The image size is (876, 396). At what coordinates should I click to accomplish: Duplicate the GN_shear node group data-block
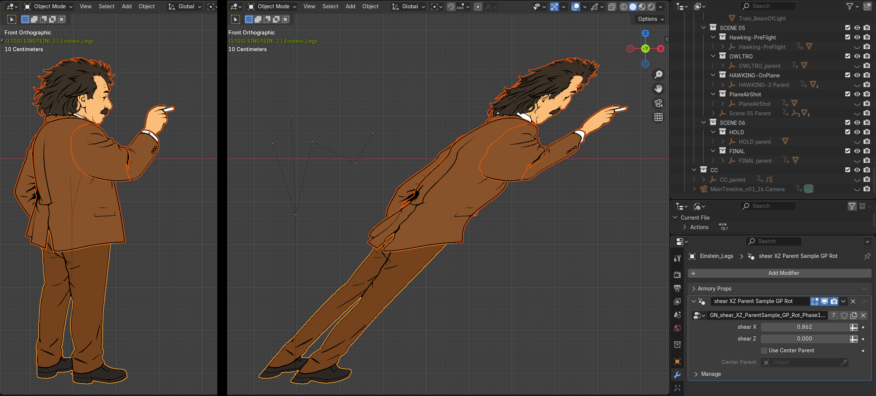click(x=854, y=315)
